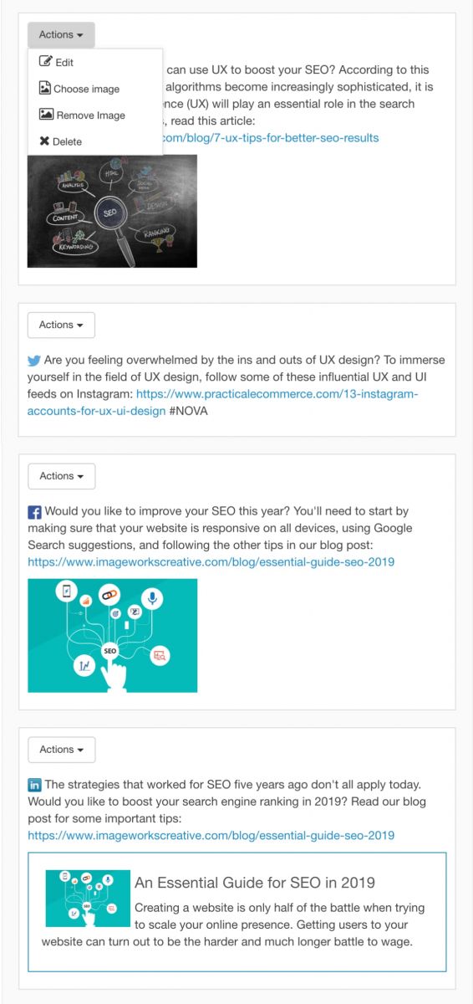Click the Edit pencil icon in menu
This screenshot has width=473, height=1004.
(x=46, y=62)
